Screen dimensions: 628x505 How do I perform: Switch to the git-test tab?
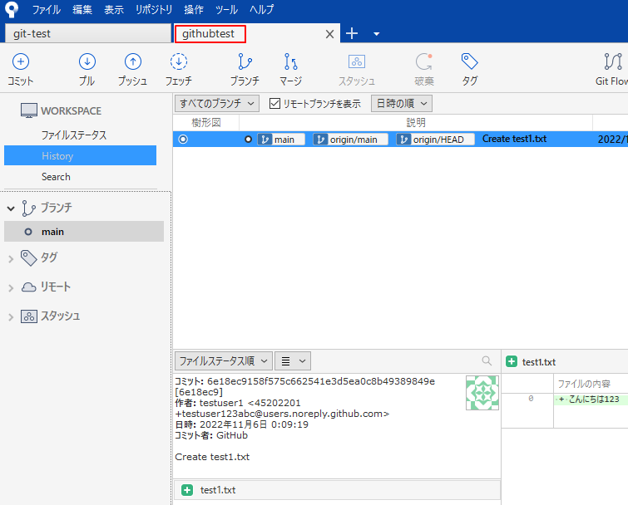(x=87, y=33)
